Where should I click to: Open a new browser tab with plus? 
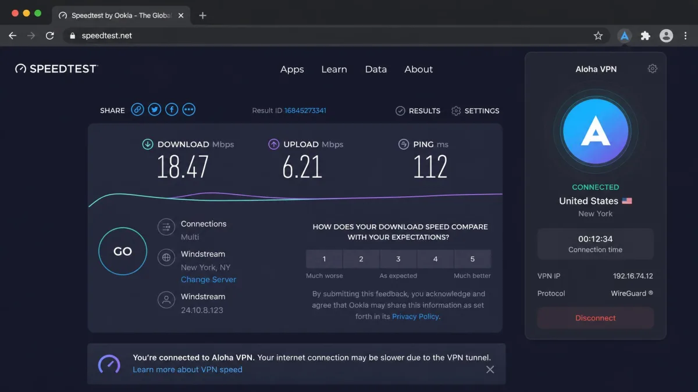tap(202, 16)
